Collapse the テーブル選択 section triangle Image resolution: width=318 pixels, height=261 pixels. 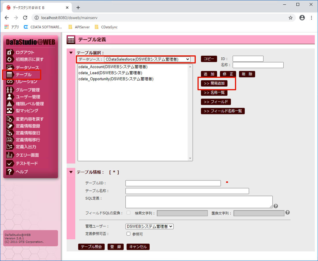71,53
